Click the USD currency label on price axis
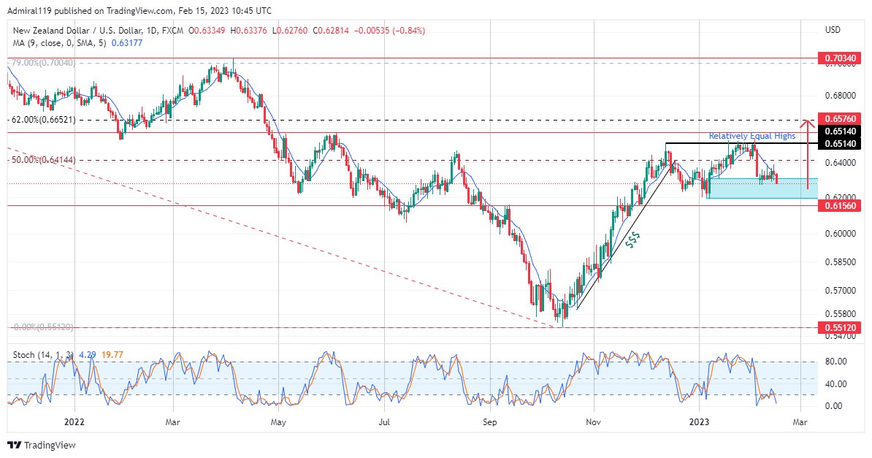The width and height of the screenshot is (872, 458). [x=833, y=30]
